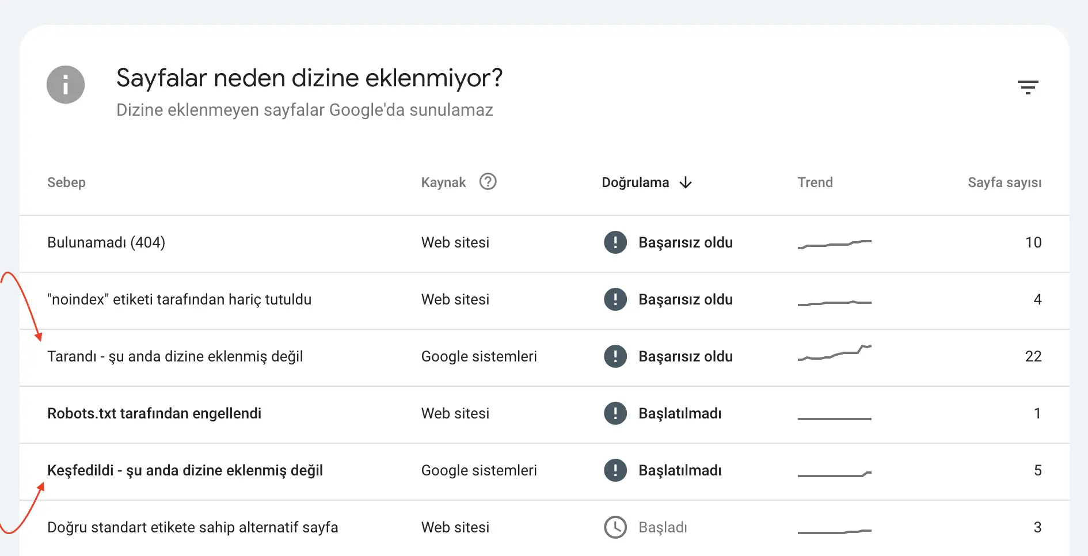The width and height of the screenshot is (1088, 556).
Task: Click failed icon in noindex row
Action: (x=615, y=299)
